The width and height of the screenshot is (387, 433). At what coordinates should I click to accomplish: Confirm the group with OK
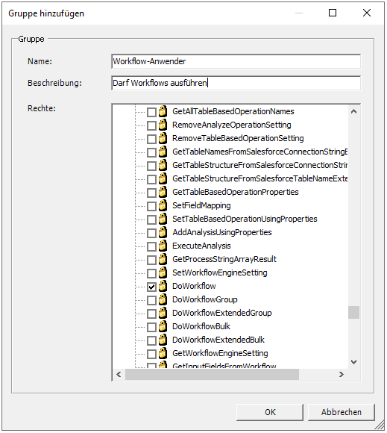(x=270, y=412)
